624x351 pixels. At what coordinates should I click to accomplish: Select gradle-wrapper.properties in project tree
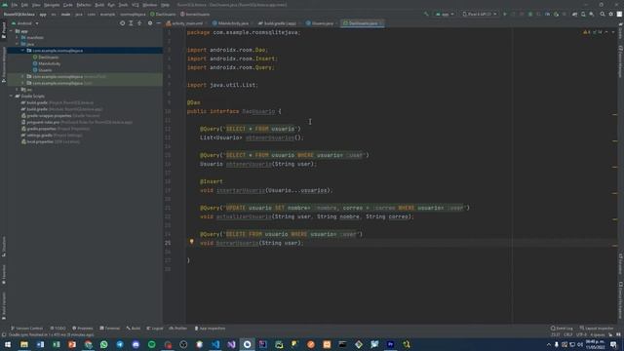click(x=60, y=116)
